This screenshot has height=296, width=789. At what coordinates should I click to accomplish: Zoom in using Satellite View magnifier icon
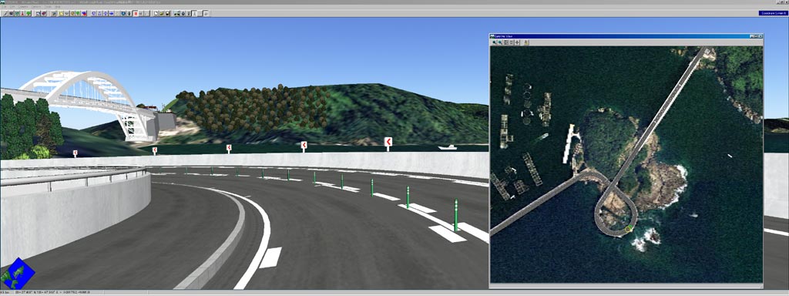(x=495, y=42)
